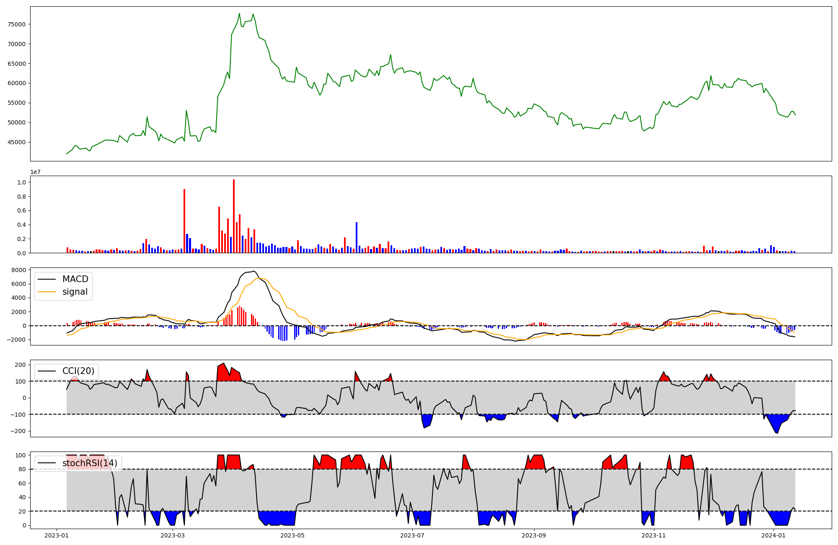Click the tall blue volume bar near June
Image resolution: width=838 pixels, height=545 pixels.
click(x=357, y=237)
